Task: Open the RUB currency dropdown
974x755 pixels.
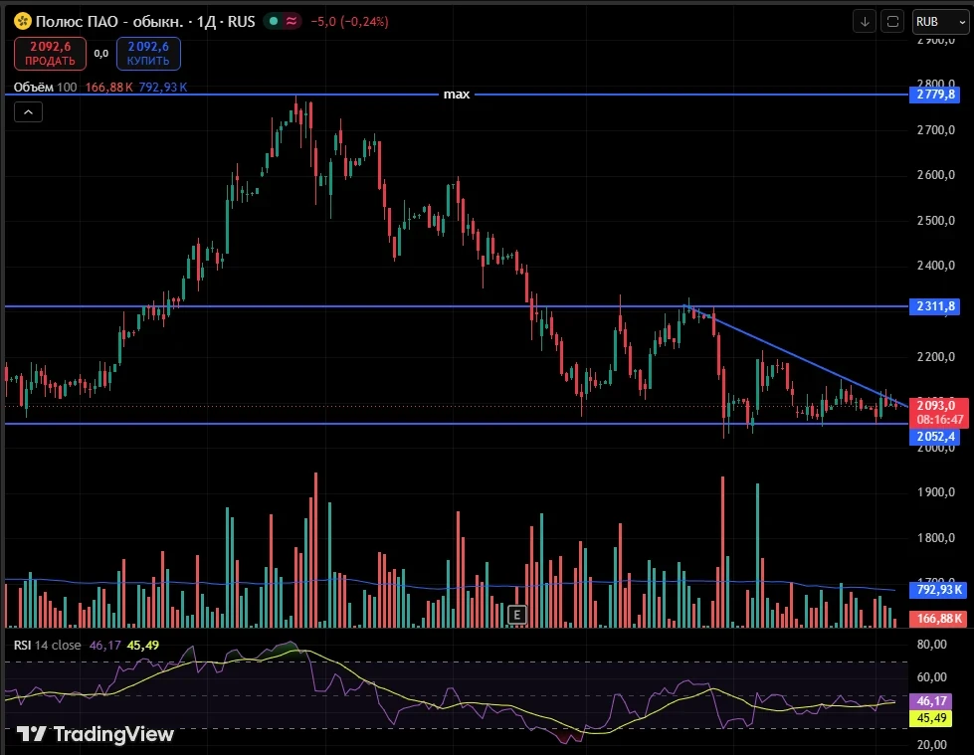Action: [940, 22]
